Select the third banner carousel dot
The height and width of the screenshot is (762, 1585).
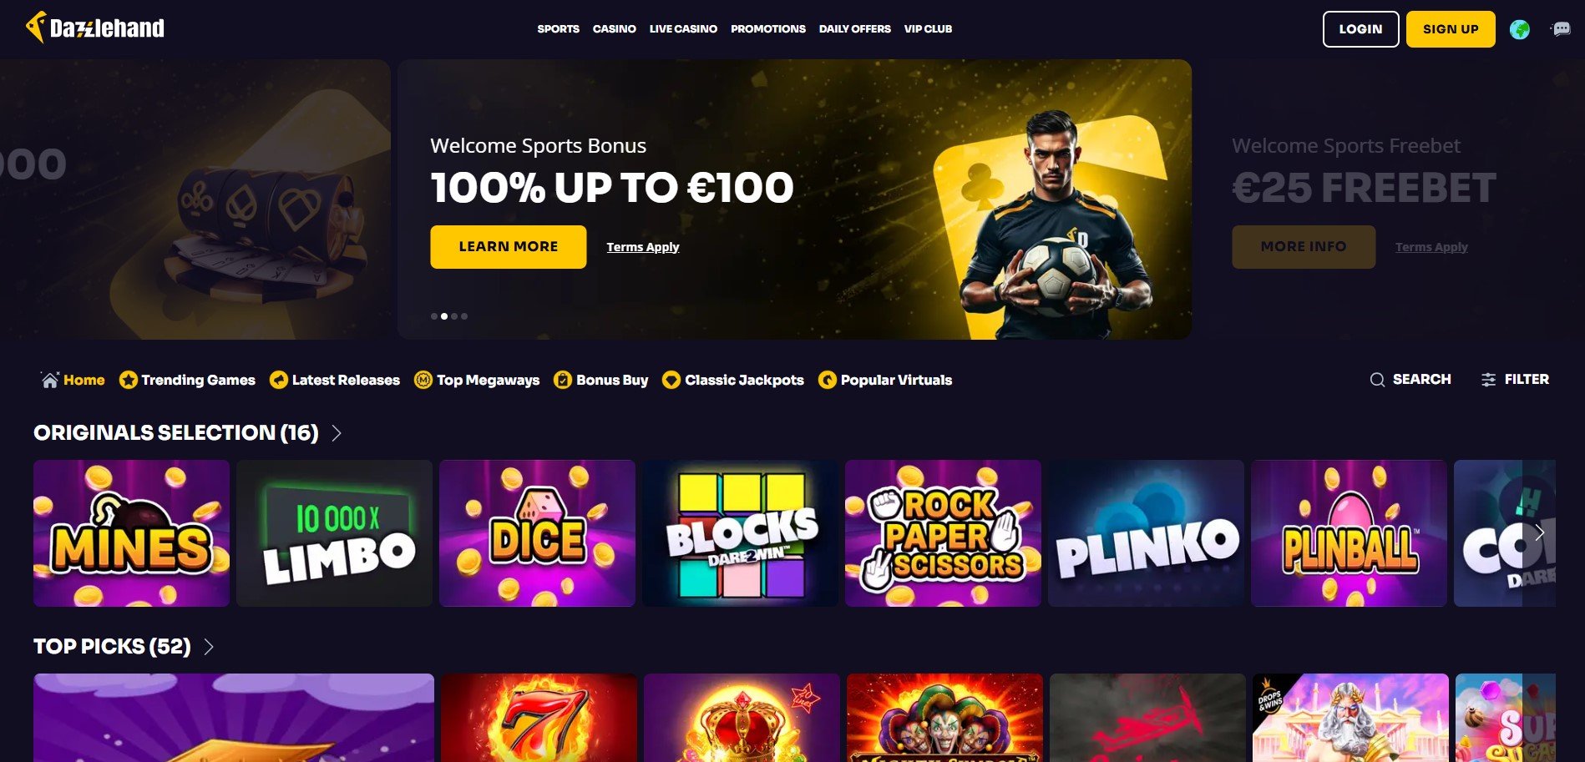click(454, 316)
